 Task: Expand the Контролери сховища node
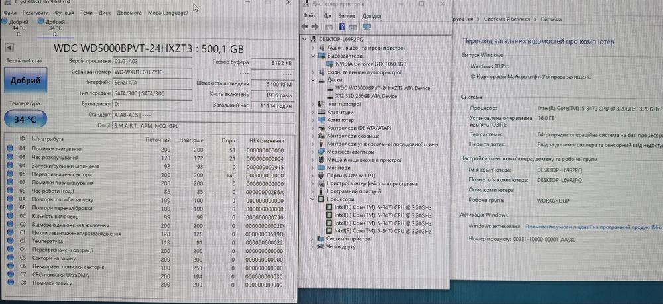313,136
